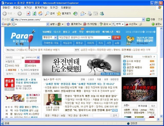The width and height of the screenshot is (164, 126).
Task: Click the green 이동 Go button
Action: tap(151, 19)
